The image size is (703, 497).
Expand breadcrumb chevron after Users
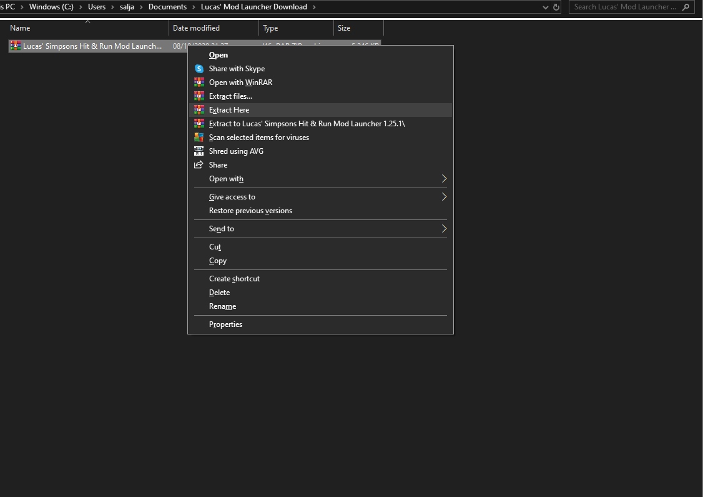tap(112, 7)
